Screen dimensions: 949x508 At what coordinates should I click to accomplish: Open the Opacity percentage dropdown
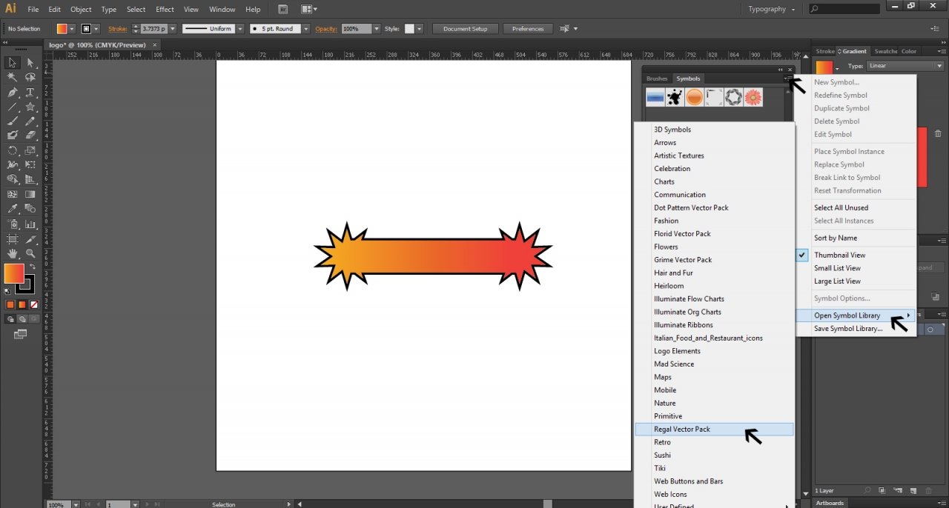click(x=377, y=29)
